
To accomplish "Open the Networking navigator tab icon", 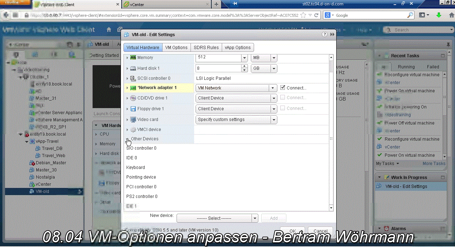I will (72, 55).
